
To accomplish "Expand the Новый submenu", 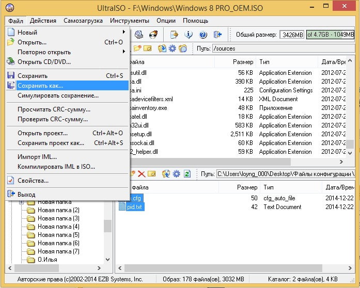I will [x=123, y=33].
